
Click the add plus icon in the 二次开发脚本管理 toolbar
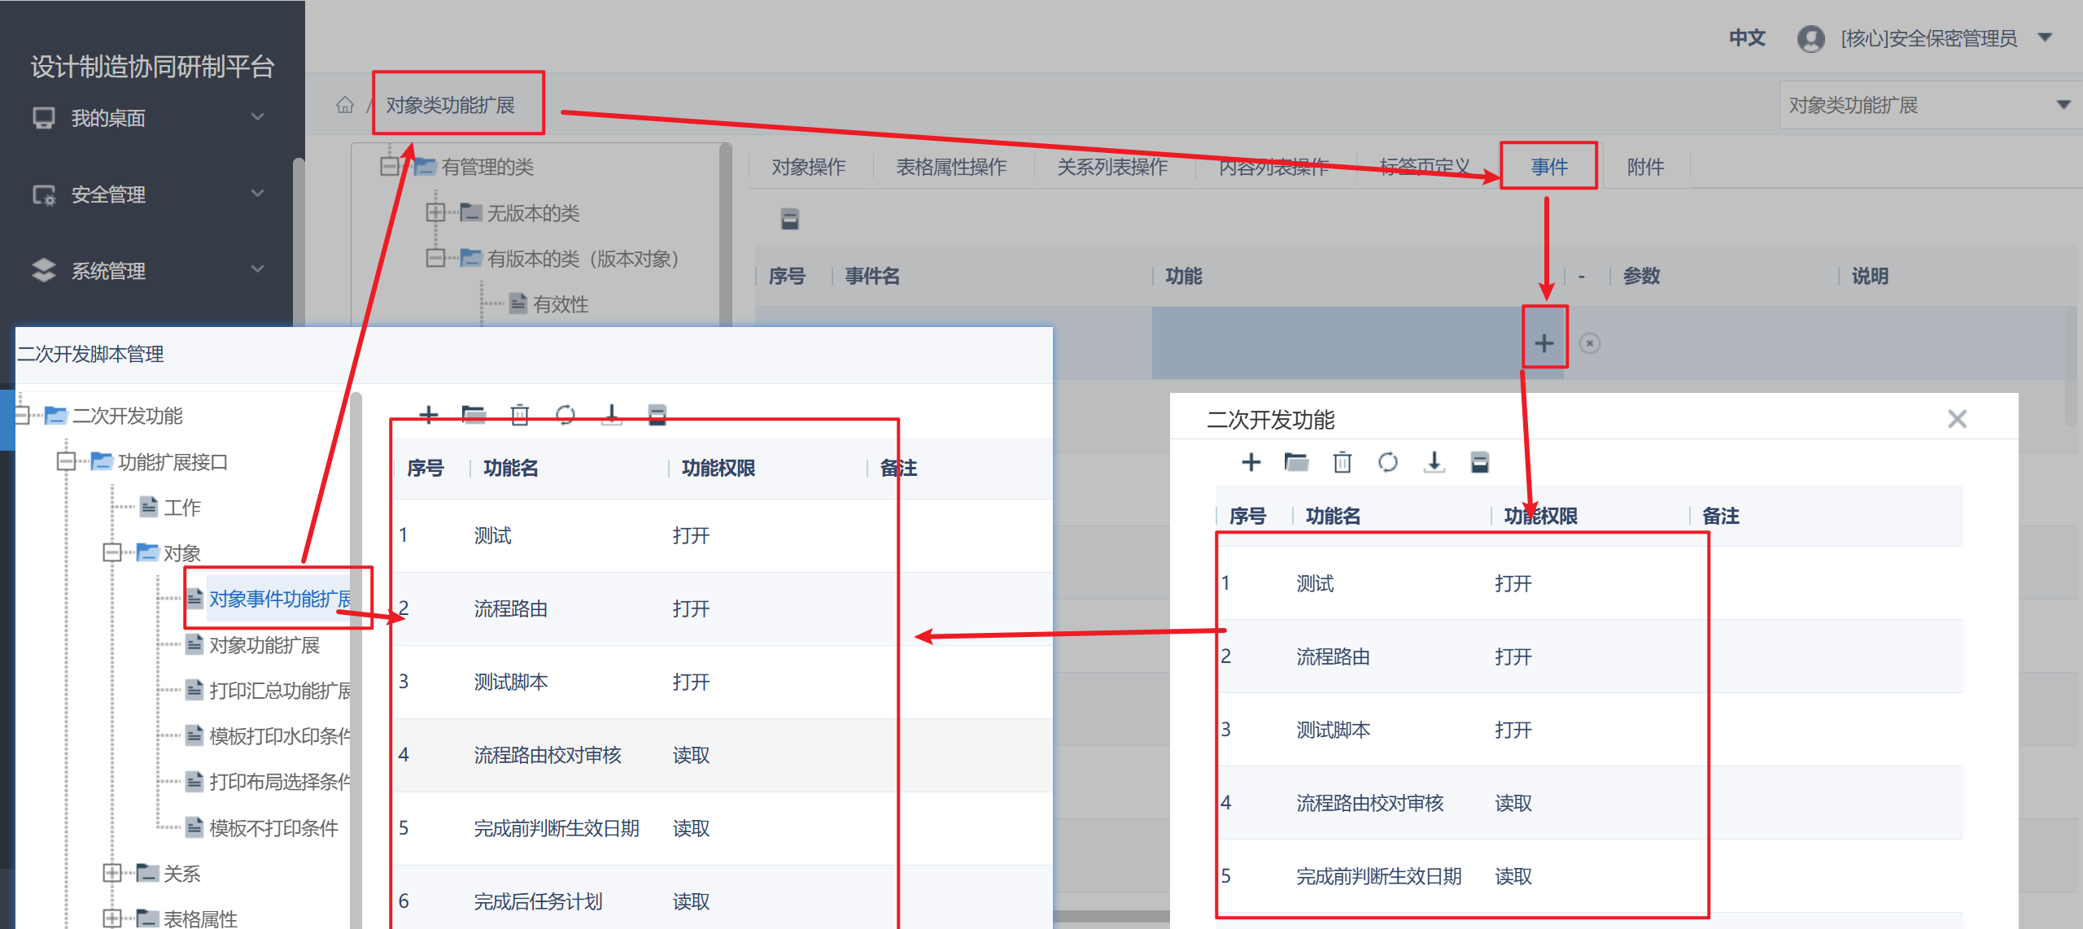click(429, 415)
